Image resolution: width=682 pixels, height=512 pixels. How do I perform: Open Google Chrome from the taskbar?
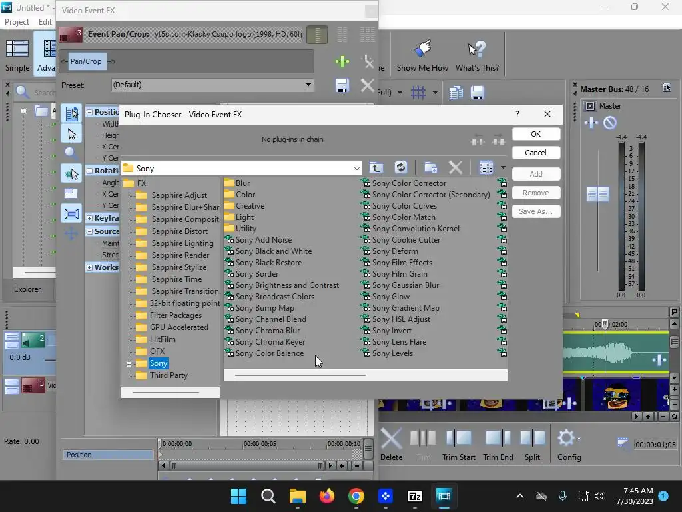pyautogui.click(x=356, y=496)
